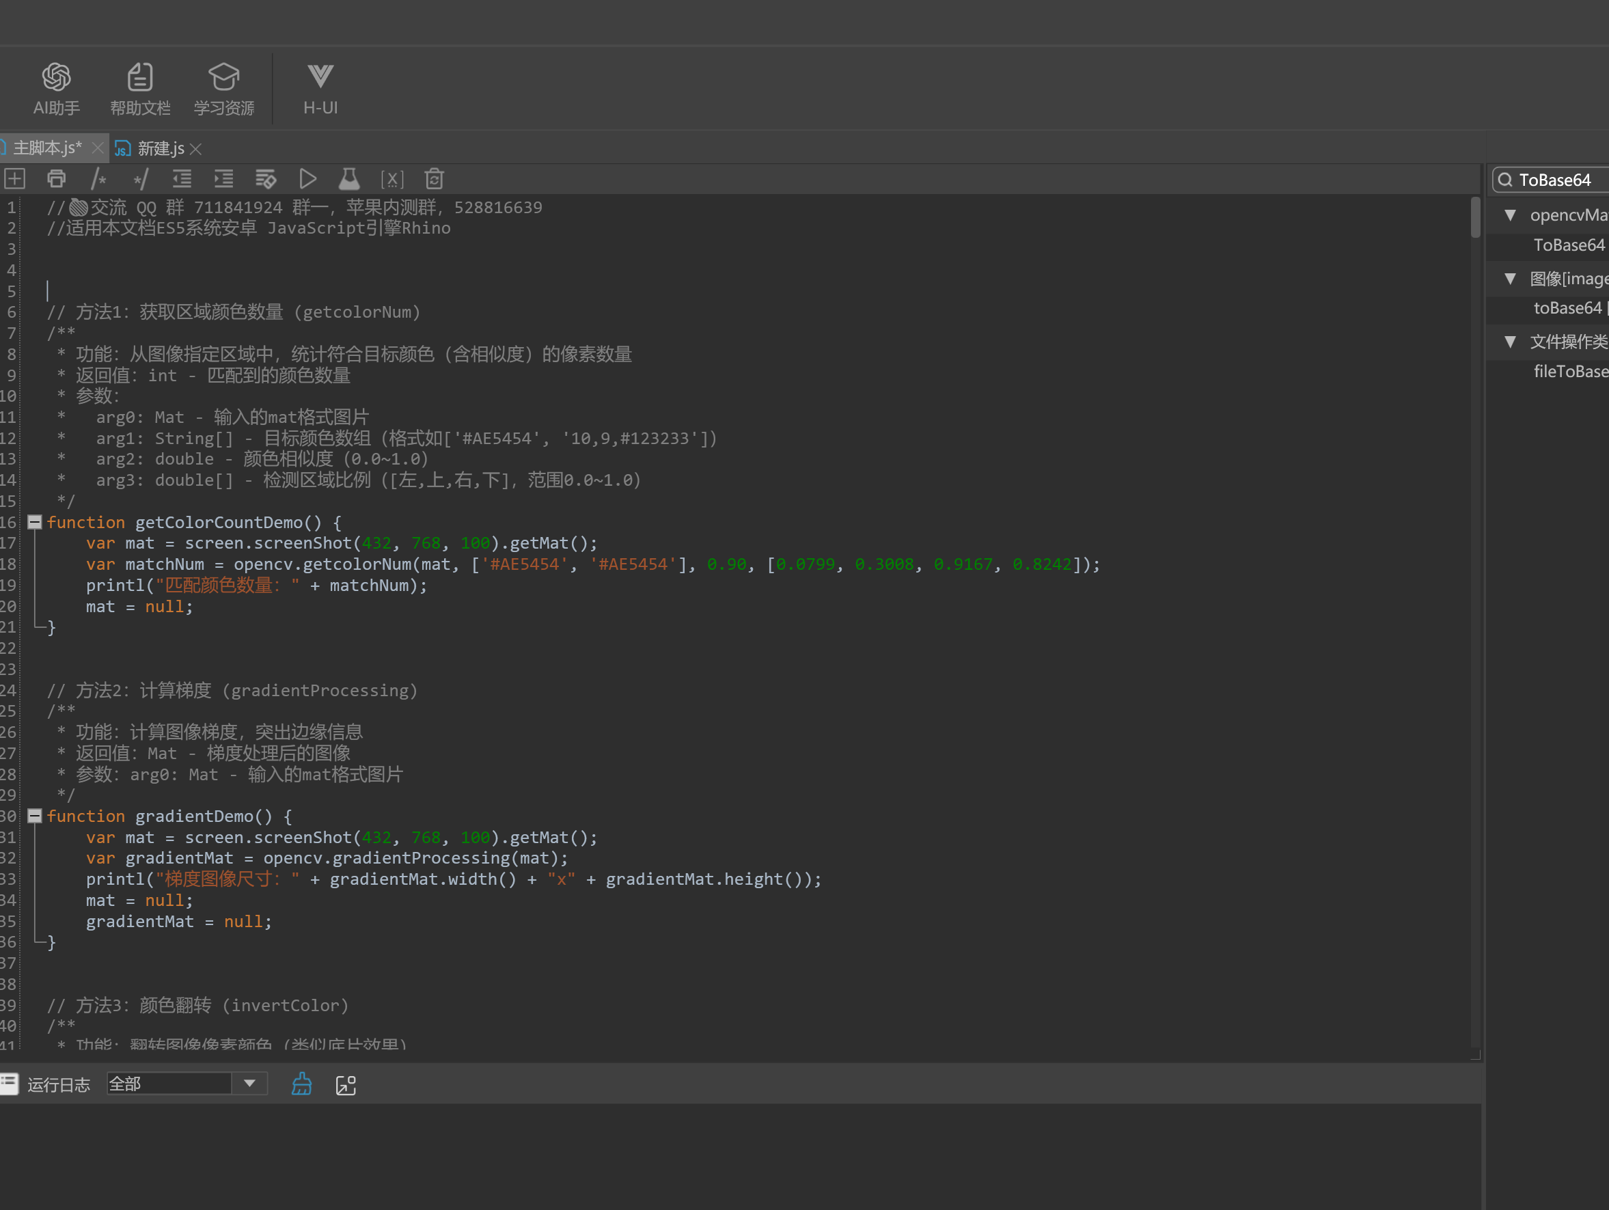Viewport: 1609px width, 1210px height.
Task: Collapse the 图像[image] tree group
Action: pos(1511,279)
